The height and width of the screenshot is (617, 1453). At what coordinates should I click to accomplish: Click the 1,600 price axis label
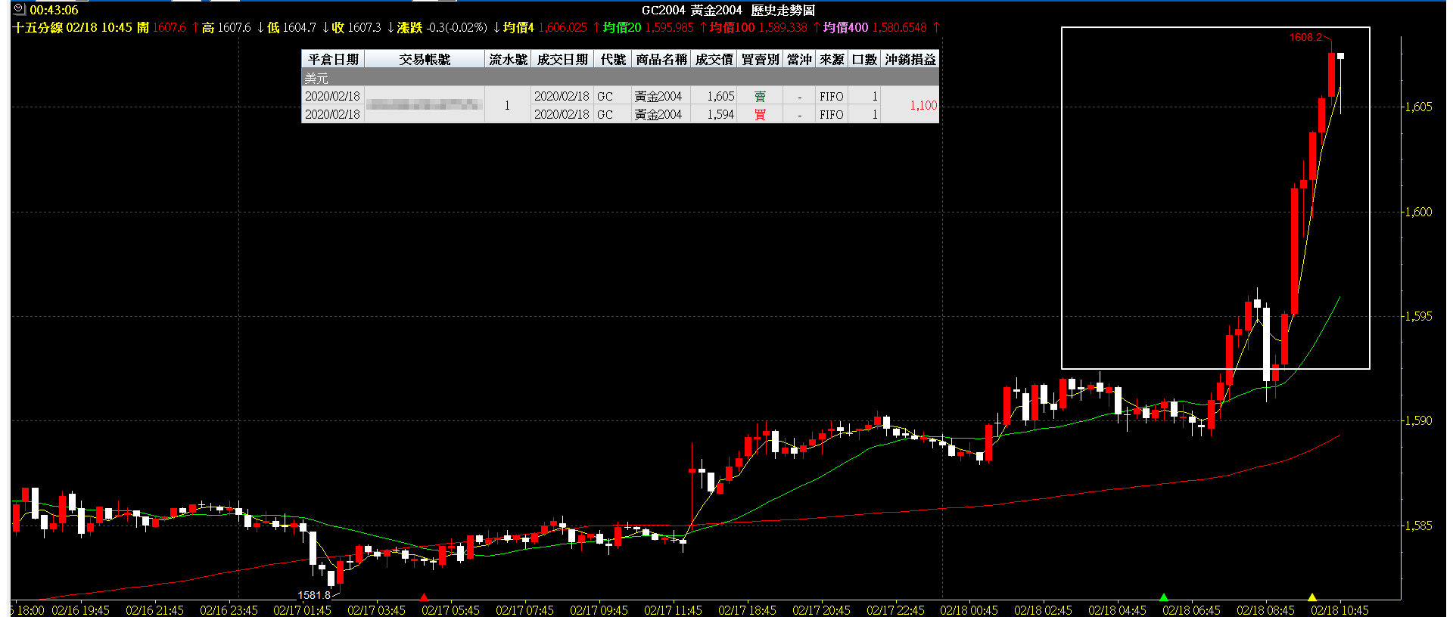click(x=1418, y=212)
